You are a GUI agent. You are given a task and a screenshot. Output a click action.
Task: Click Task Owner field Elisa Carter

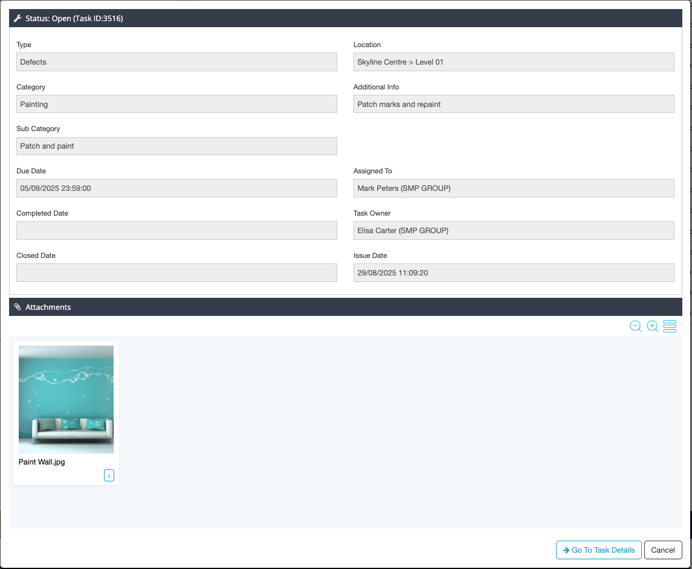513,231
